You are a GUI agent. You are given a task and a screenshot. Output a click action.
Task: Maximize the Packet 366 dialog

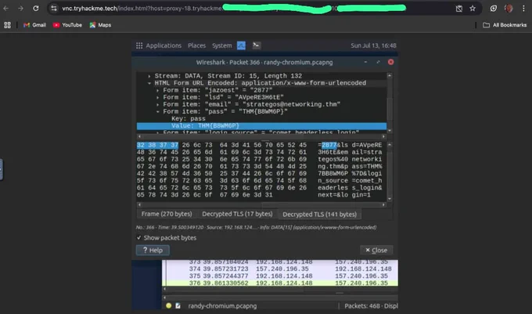click(378, 62)
